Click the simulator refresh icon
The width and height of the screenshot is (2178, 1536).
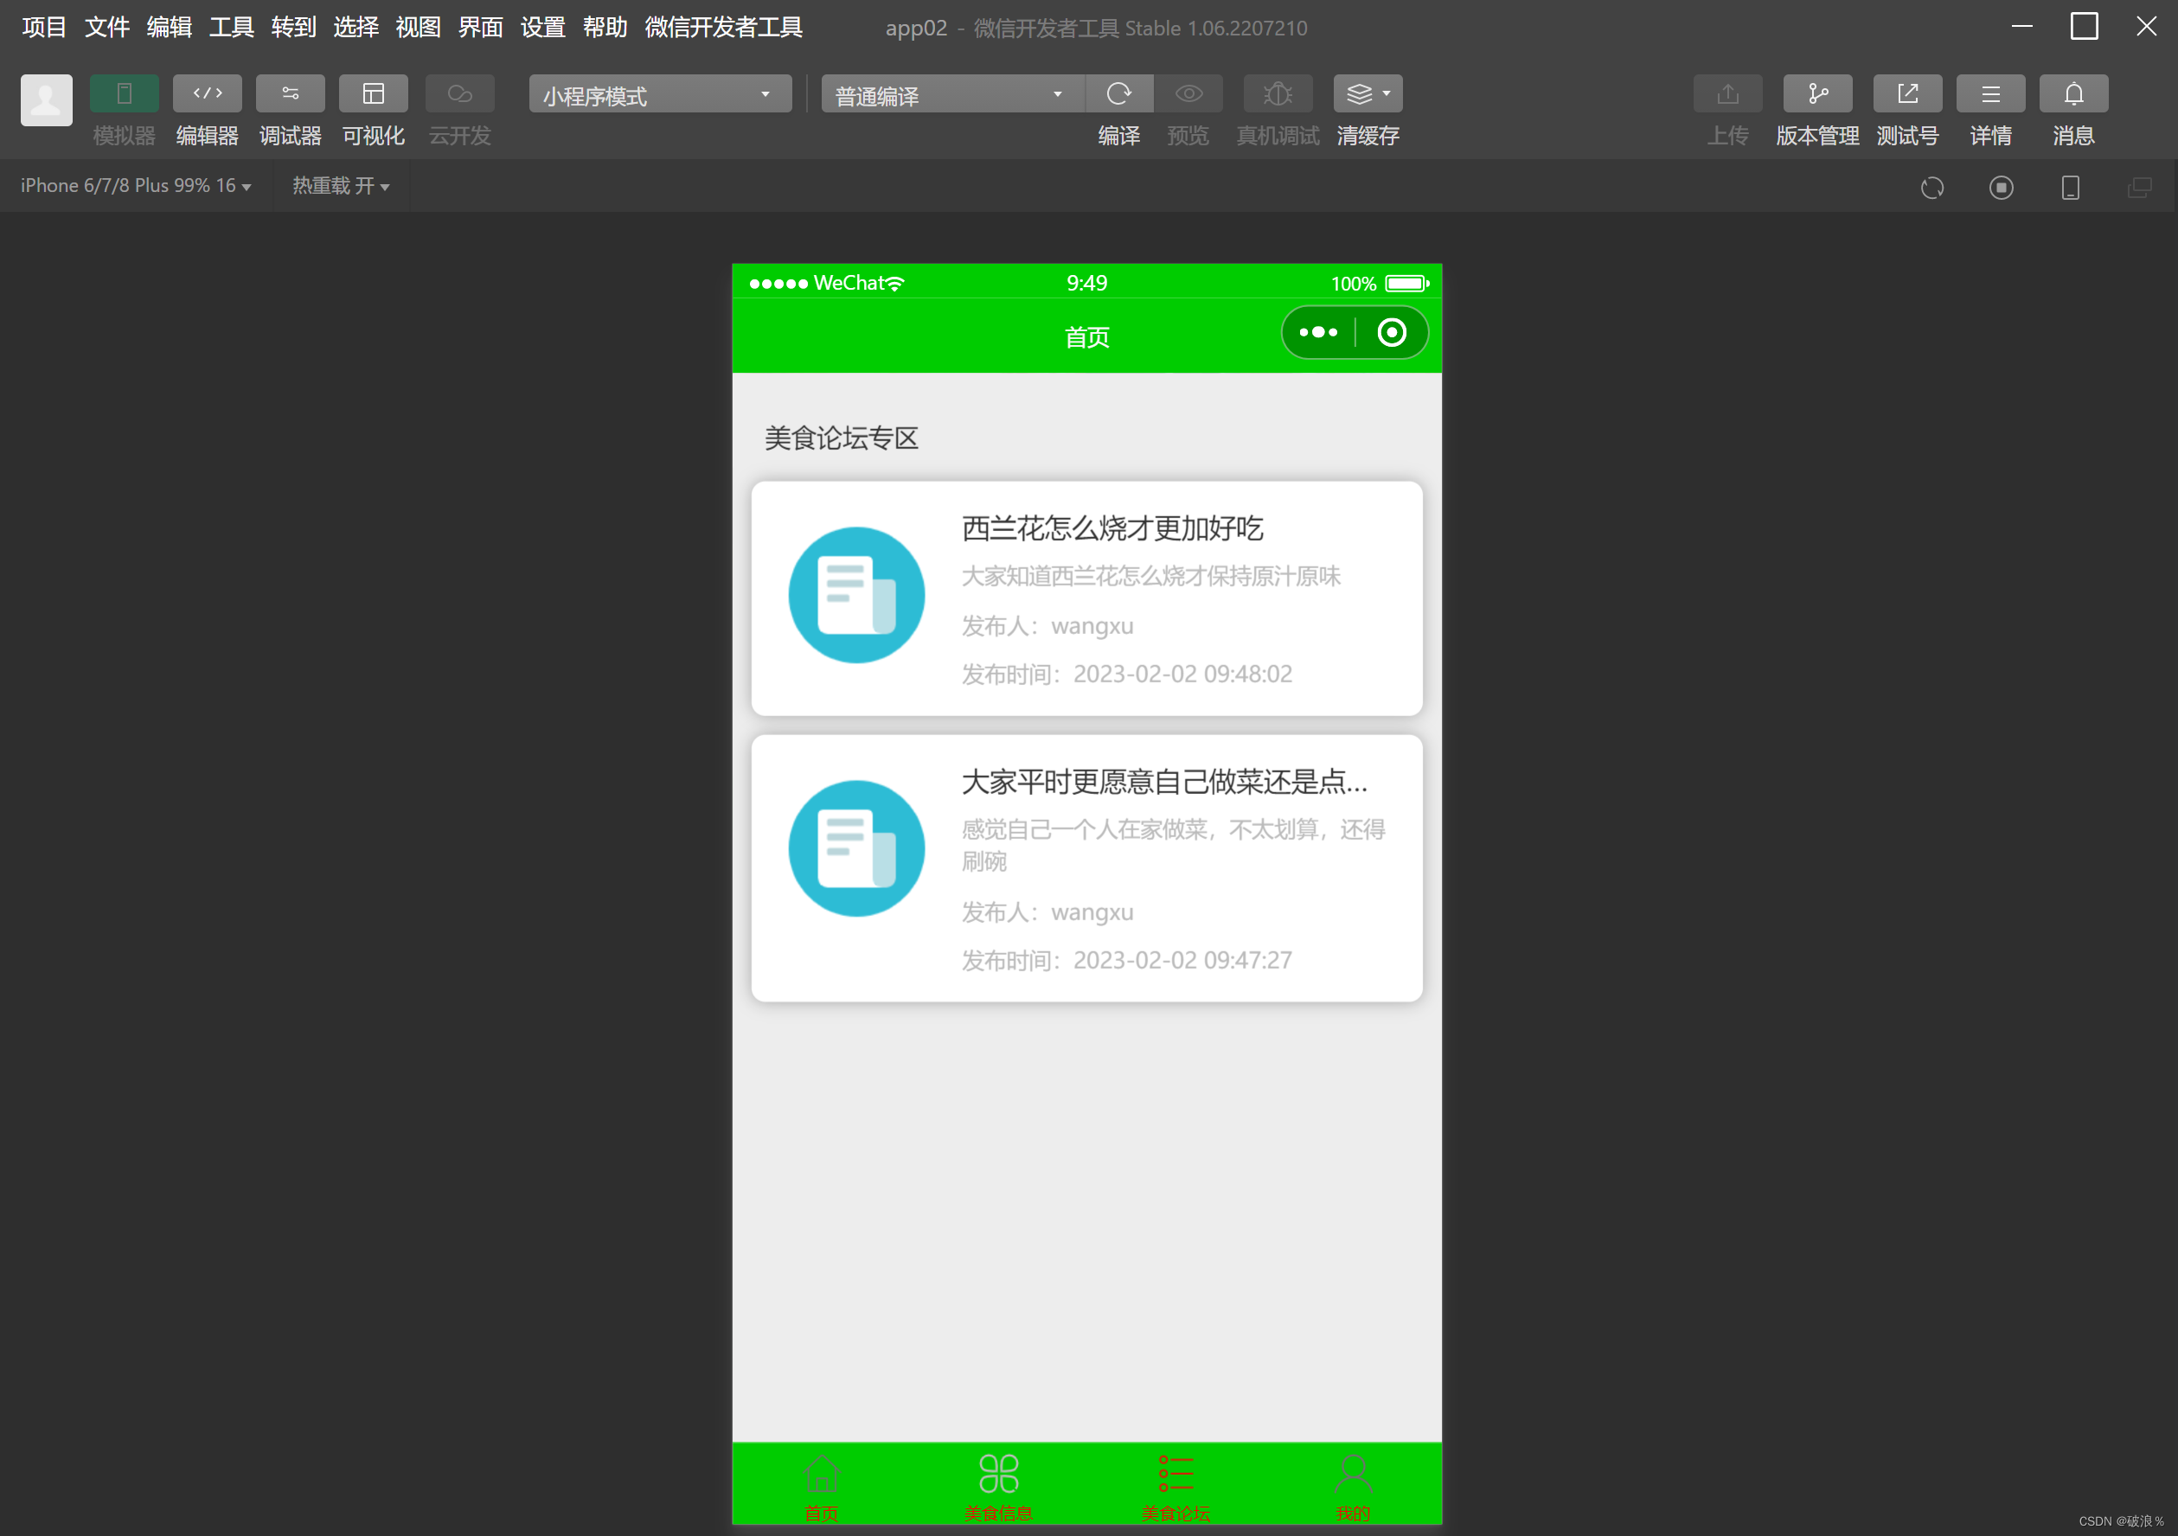point(1932,188)
